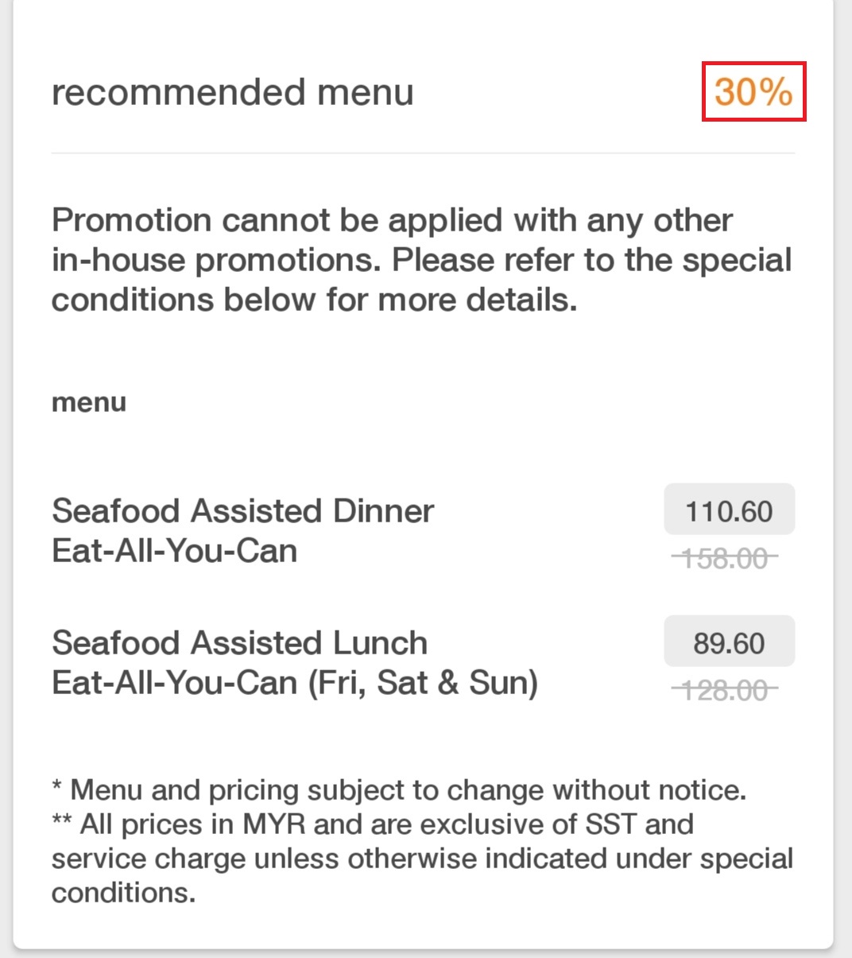852x958 pixels.
Task: Click the final 'conditions.' word in footnote
Action: [x=123, y=892]
